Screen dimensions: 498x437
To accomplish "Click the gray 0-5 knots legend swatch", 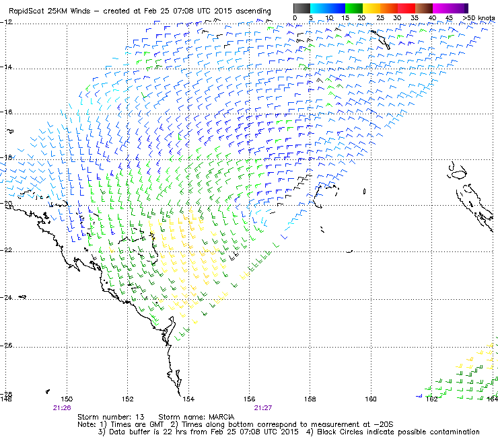I will pyautogui.click(x=301, y=8).
